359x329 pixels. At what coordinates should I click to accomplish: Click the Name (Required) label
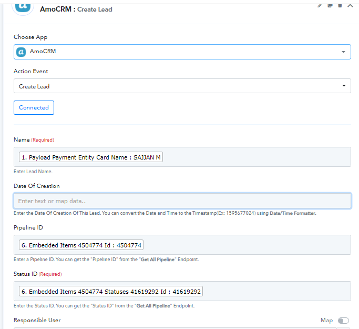34,139
